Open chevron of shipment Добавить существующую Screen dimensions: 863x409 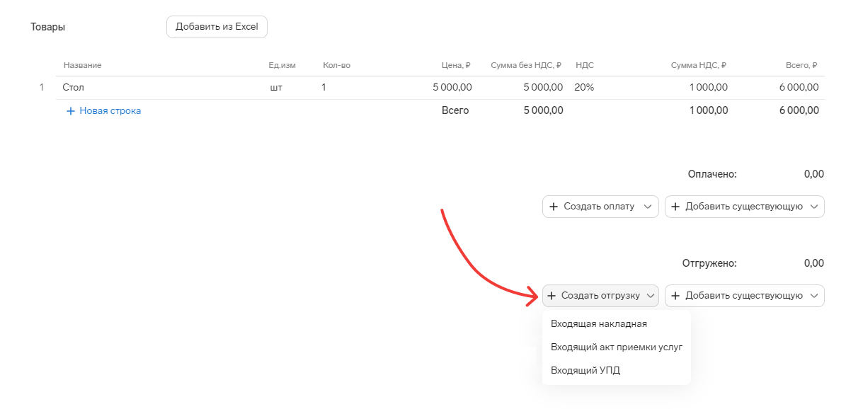[813, 296]
